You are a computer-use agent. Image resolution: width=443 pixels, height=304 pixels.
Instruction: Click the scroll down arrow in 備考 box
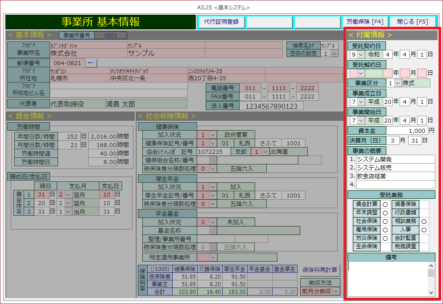coord(431,292)
